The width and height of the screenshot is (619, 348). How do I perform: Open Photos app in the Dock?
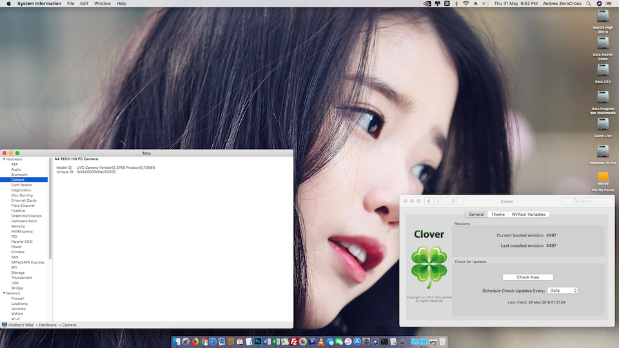303,342
